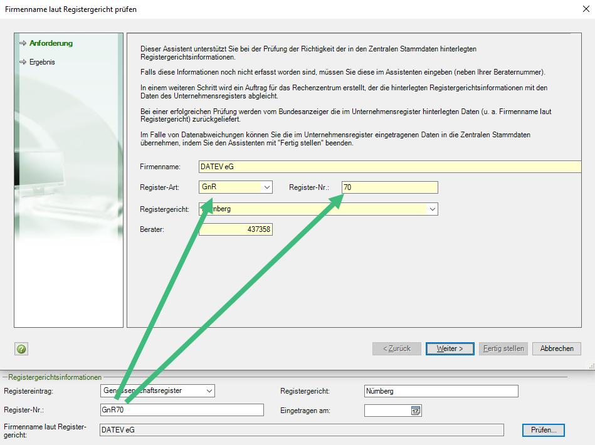
Task: Select the Register-Nr. field showing GnR70
Action: coord(182,410)
